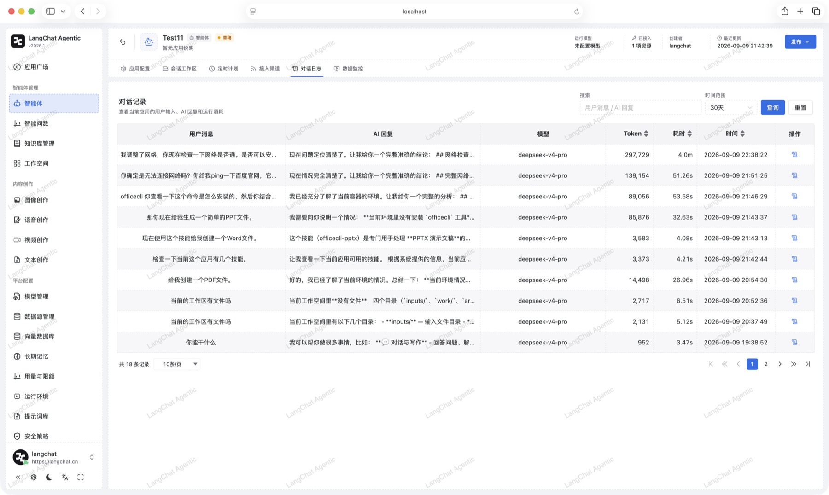
Task: Switch to the 会话工作区 tab
Action: tap(180, 69)
